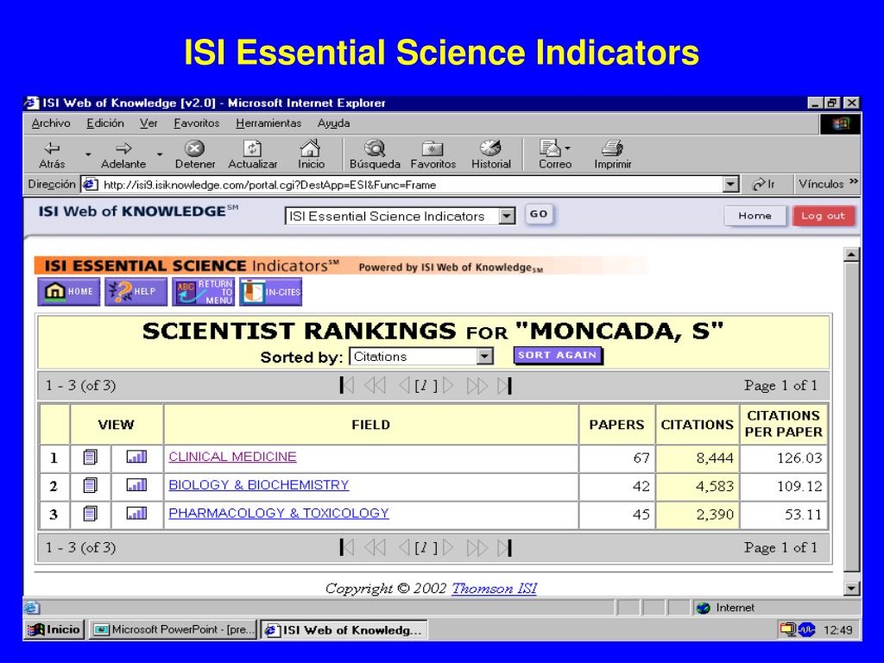884x663 pixels.
Task: Open the Herramientas menu
Action: tap(268, 123)
